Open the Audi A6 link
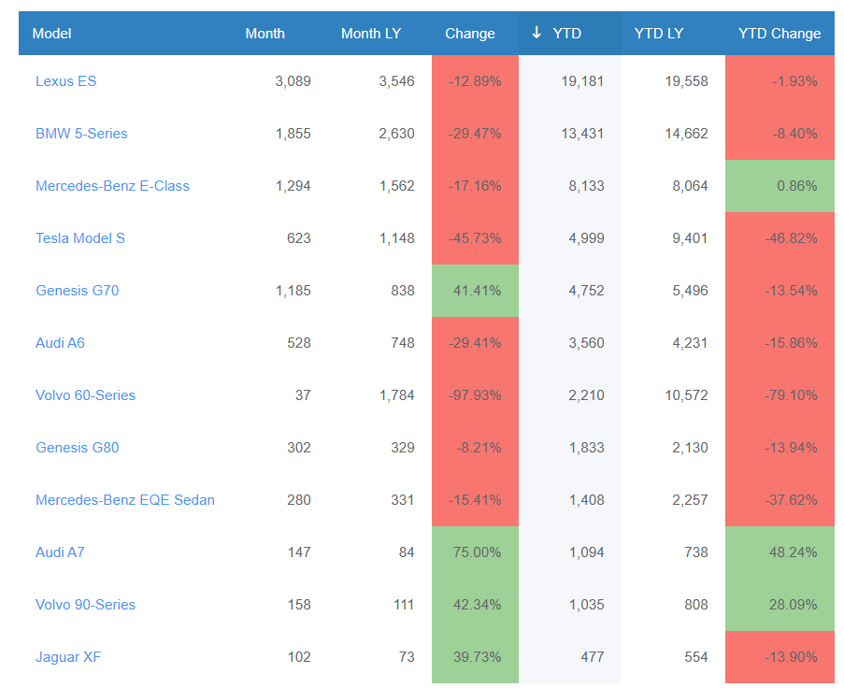Viewport: 844px width, 688px height. pyautogui.click(x=60, y=343)
